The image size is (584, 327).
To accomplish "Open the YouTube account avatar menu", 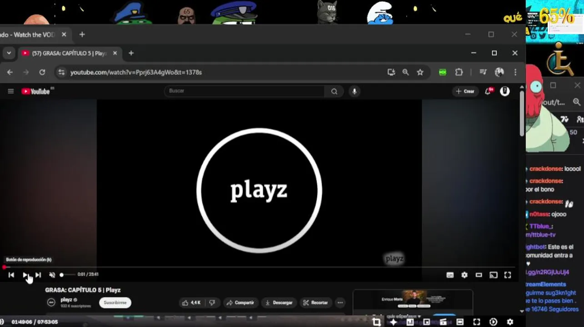I will click(x=505, y=91).
